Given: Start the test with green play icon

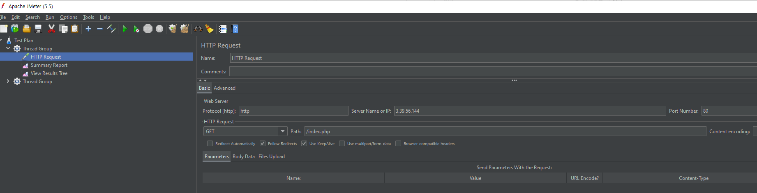Looking at the screenshot, I should 125,29.
